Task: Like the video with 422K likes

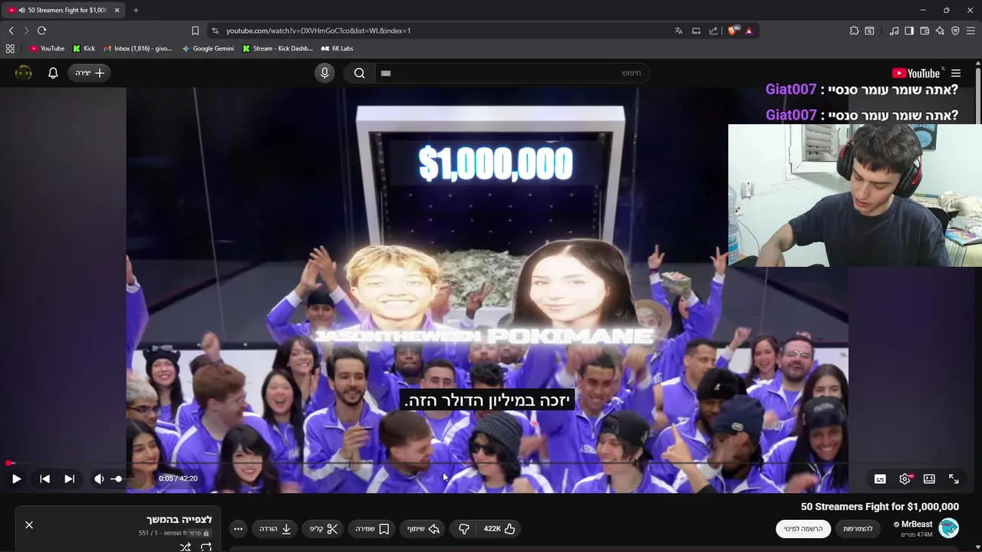Action: [499, 528]
